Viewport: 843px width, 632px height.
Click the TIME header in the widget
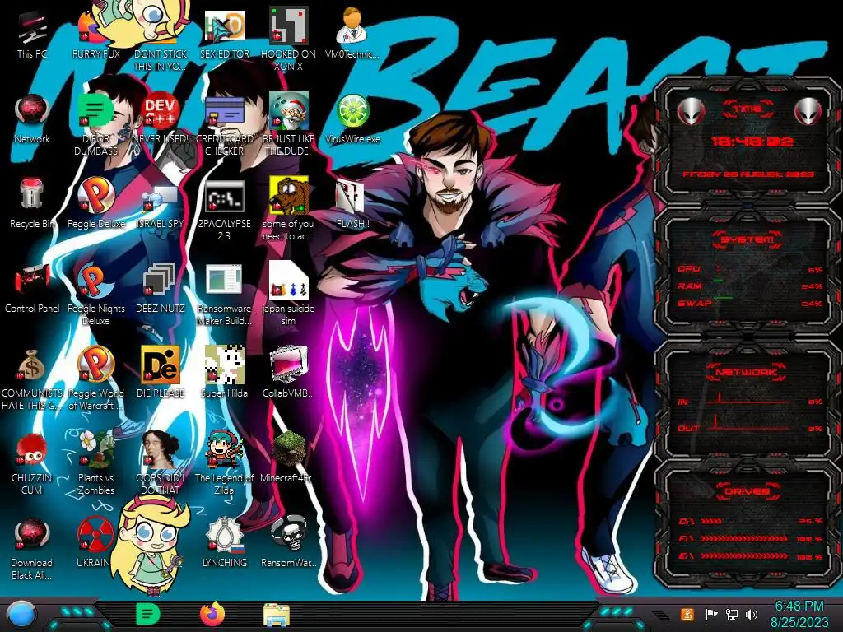click(748, 109)
